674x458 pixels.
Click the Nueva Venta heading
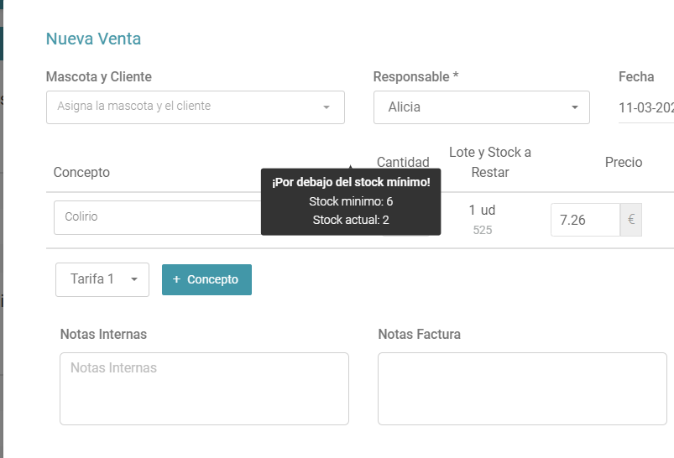[93, 39]
